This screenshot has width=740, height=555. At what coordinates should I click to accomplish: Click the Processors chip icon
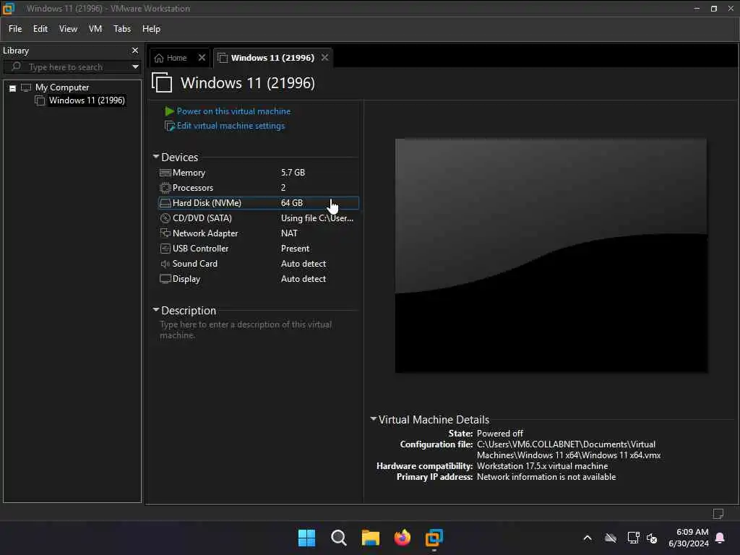click(165, 188)
